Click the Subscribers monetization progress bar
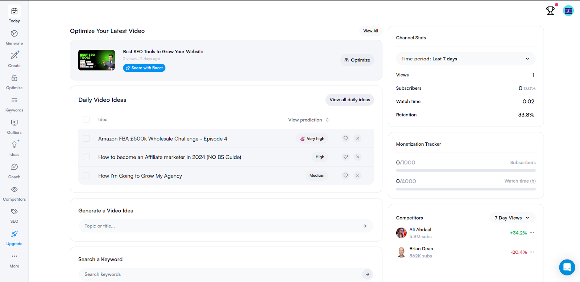This screenshot has height=282, width=580. coord(466,170)
